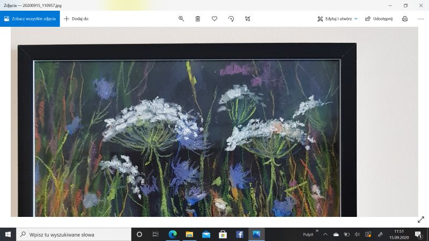Click the 'Dodaj do' button
Image resolution: width=429 pixels, height=241 pixels.
click(x=76, y=19)
